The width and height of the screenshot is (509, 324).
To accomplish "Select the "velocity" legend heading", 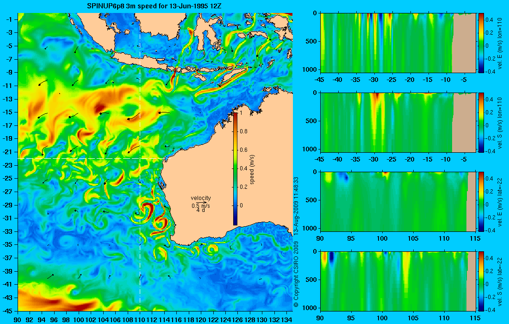I will click(x=201, y=198).
